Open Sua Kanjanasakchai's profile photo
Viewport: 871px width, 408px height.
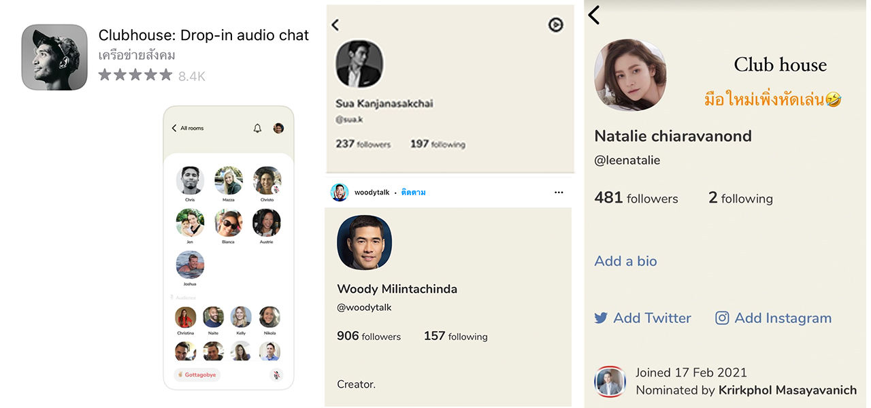(359, 64)
